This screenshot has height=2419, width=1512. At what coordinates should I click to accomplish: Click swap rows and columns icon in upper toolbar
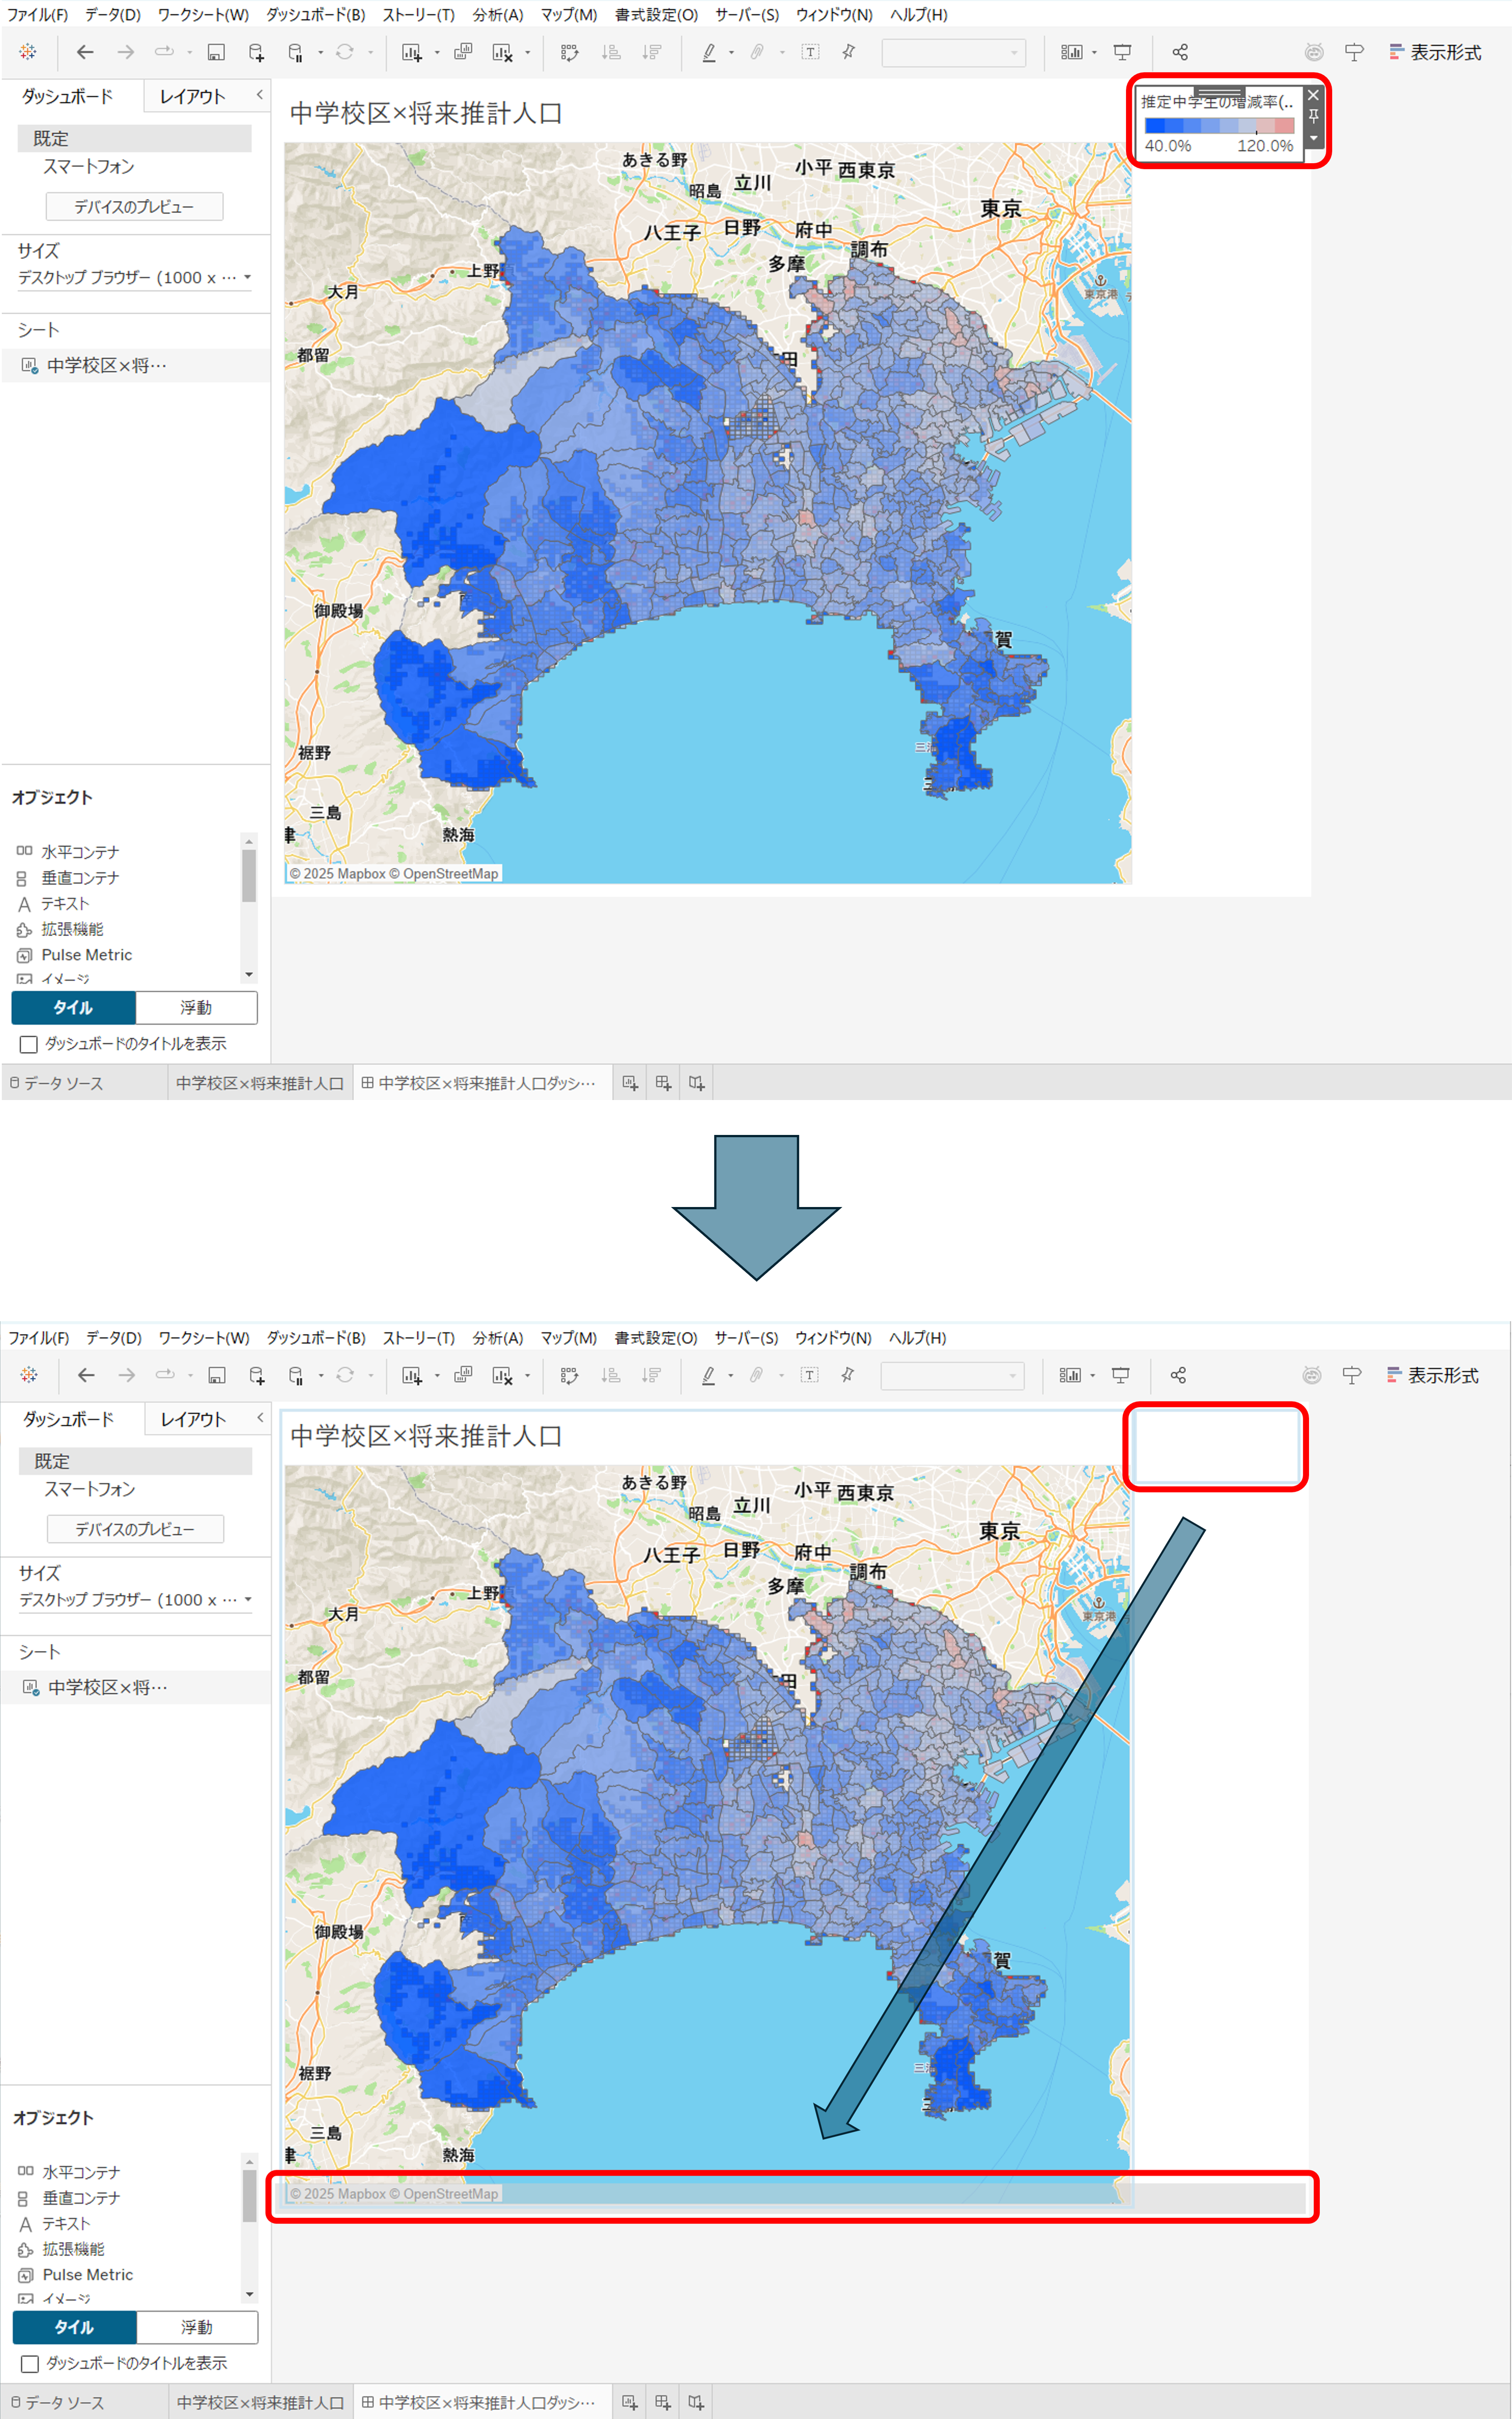point(570,52)
